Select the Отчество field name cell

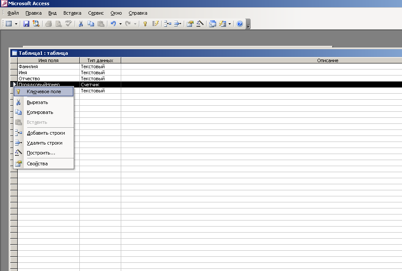48,79
